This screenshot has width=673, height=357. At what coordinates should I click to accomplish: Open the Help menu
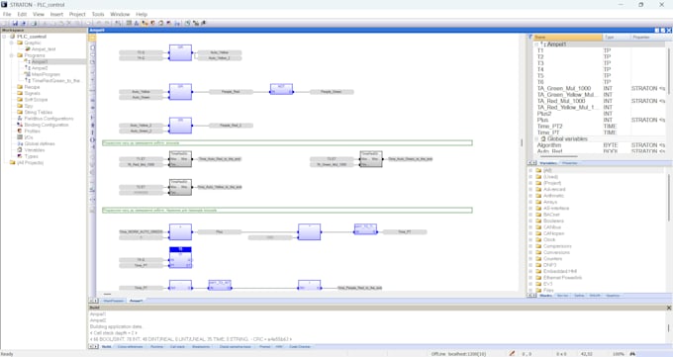(142, 14)
